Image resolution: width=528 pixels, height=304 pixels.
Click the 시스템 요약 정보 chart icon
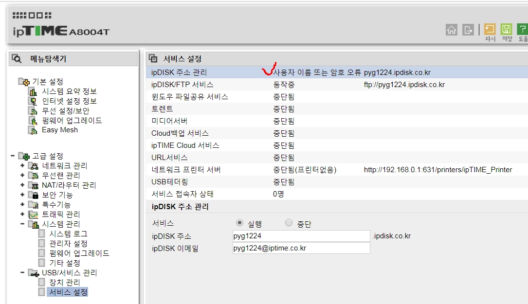pyautogui.click(x=33, y=91)
